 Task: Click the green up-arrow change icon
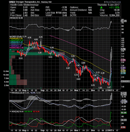[x=101, y=8]
